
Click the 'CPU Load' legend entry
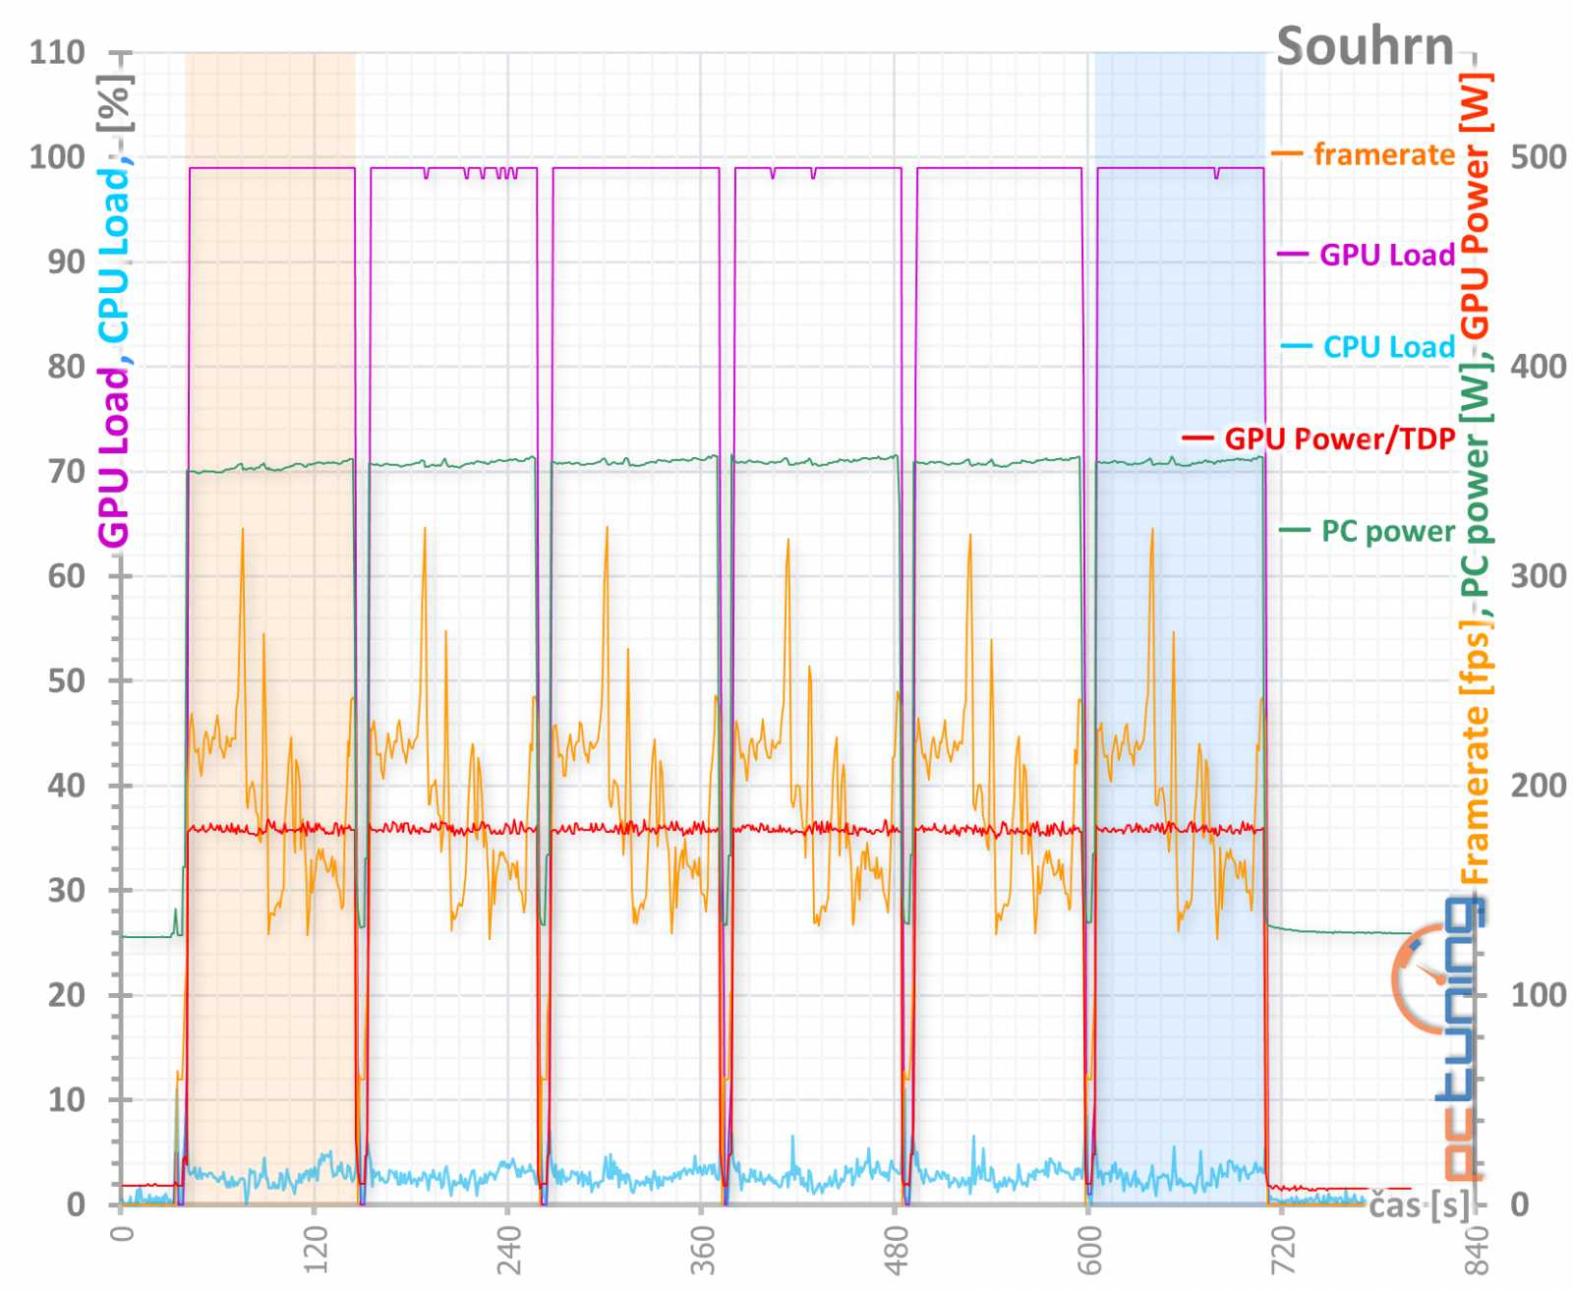(1369, 346)
